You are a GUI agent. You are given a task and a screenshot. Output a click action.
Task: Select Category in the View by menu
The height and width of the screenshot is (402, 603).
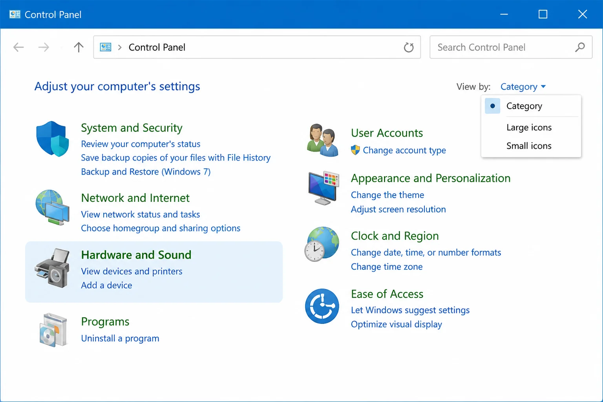(x=531, y=106)
